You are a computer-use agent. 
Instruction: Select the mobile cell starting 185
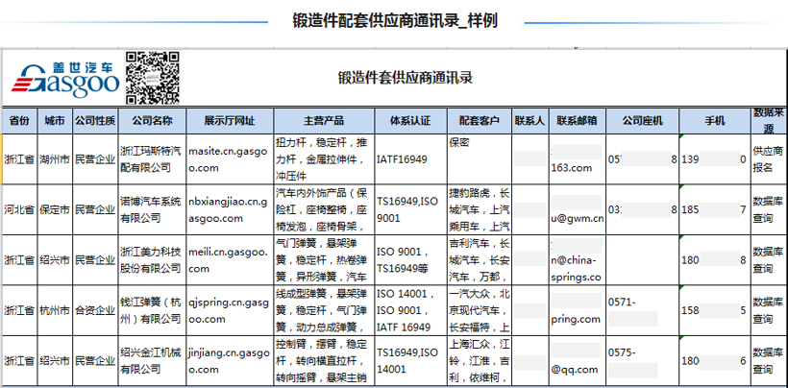tap(715, 209)
